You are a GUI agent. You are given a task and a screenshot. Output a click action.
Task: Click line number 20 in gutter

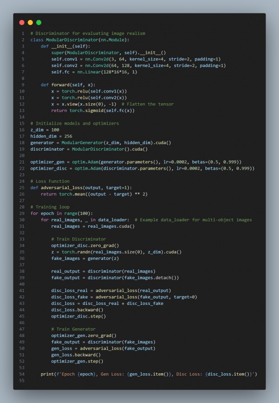pyautogui.click(x=22, y=156)
